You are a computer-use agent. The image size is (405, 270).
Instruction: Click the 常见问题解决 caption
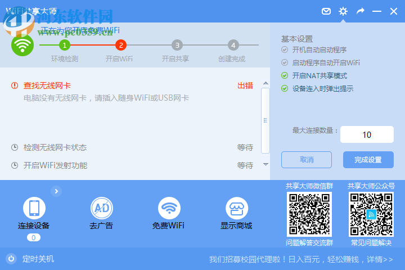click(371, 242)
